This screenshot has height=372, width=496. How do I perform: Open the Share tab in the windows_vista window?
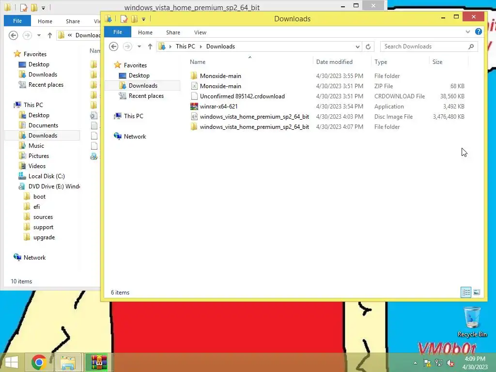point(73,21)
